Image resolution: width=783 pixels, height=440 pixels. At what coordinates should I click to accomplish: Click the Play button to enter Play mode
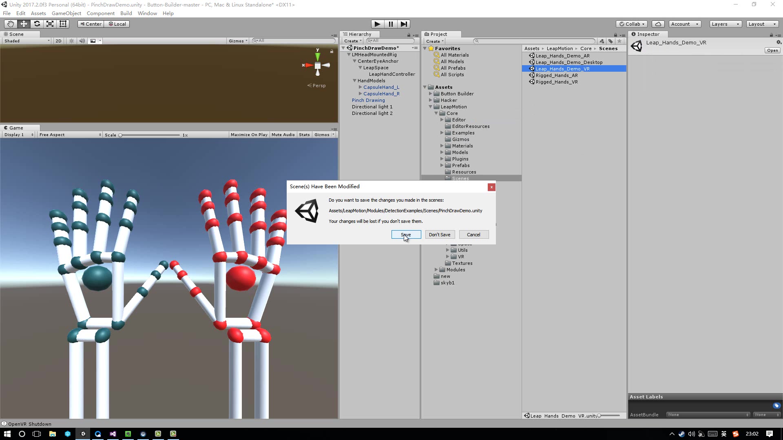pyautogui.click(x=378, y=24)
